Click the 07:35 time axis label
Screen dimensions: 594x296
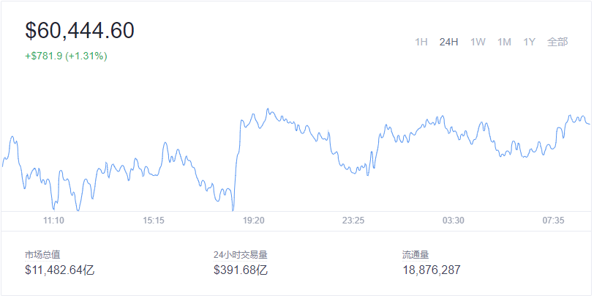554,221
